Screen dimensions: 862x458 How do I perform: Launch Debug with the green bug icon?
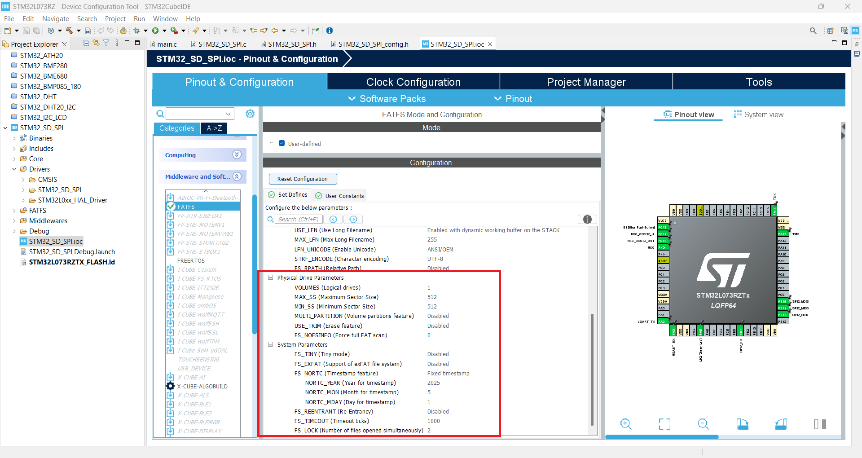(137, 31)
